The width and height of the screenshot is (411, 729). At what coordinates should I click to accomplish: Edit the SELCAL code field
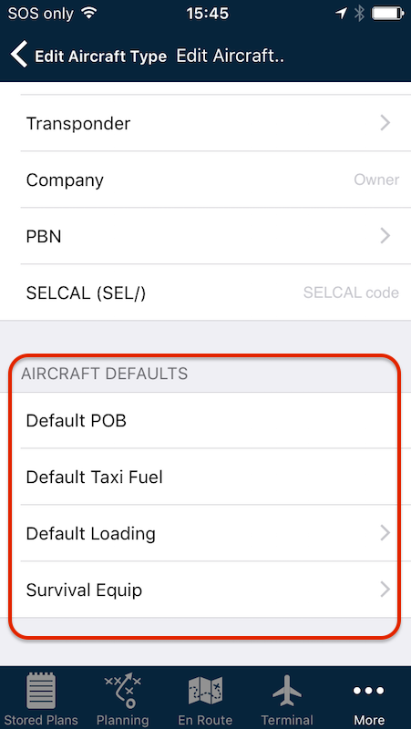[x=351, y=293]
